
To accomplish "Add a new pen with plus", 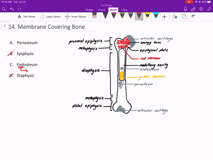I will [164, 17].
